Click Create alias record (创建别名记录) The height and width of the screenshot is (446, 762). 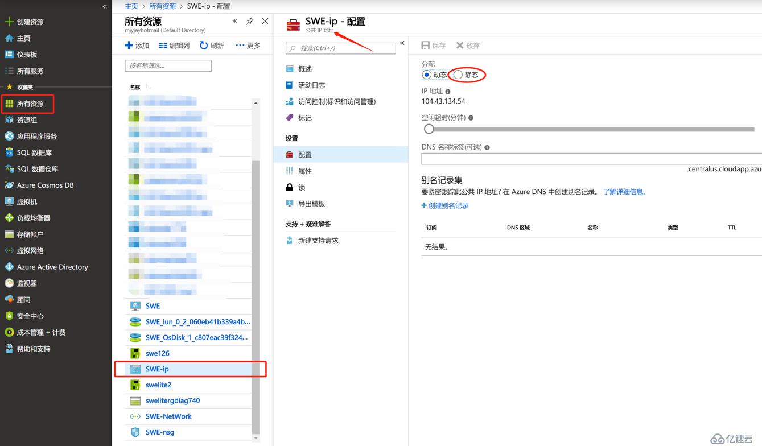[445, 205]
